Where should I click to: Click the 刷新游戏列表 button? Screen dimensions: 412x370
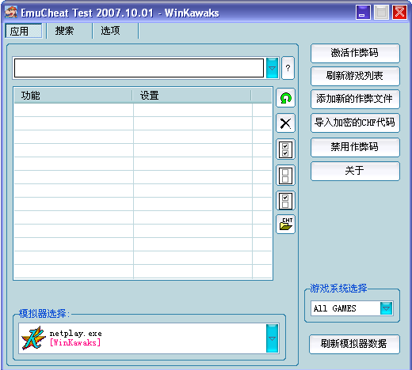pyautogui.click(x=355, y=76)
